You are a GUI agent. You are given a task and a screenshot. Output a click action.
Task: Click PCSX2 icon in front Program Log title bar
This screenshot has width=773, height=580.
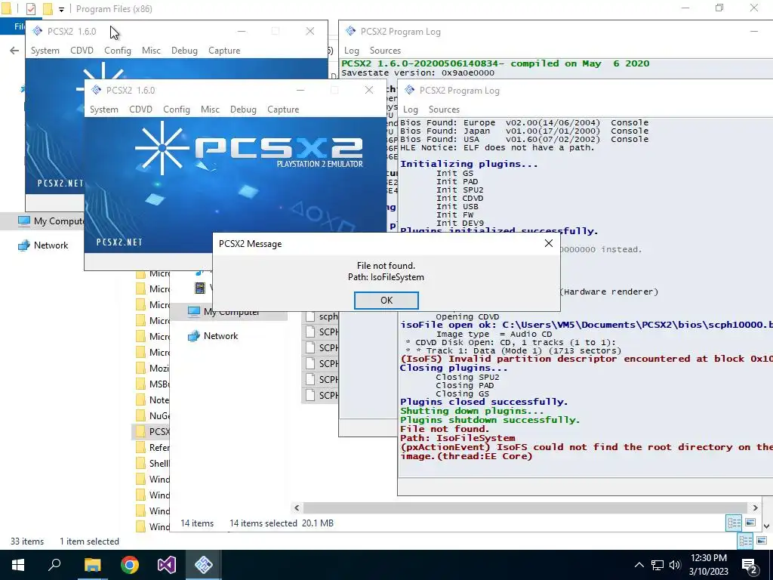[x=409, y=91]
